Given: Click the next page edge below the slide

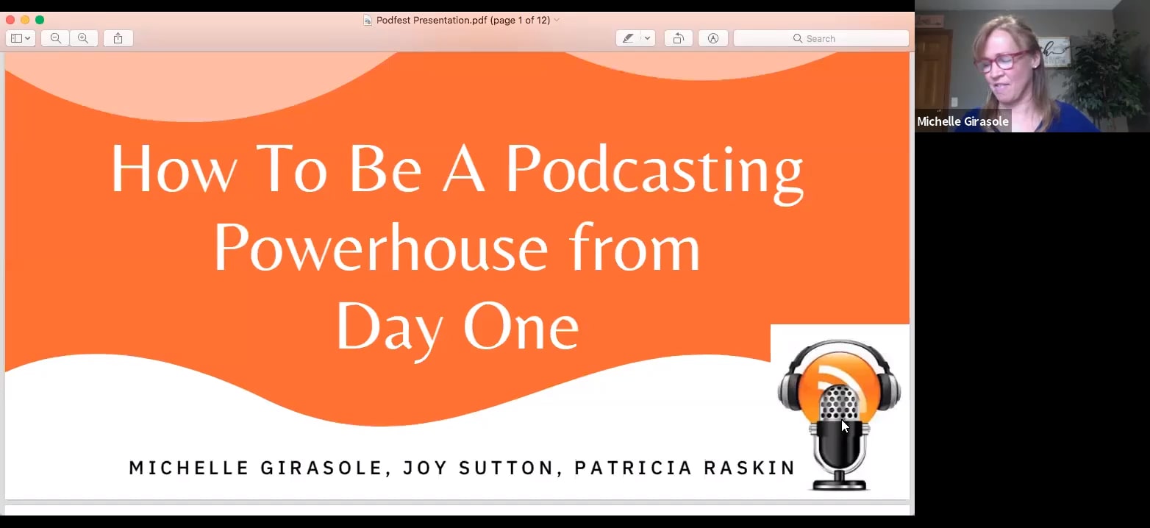Looking at the screenshot, I should [456, 511].
